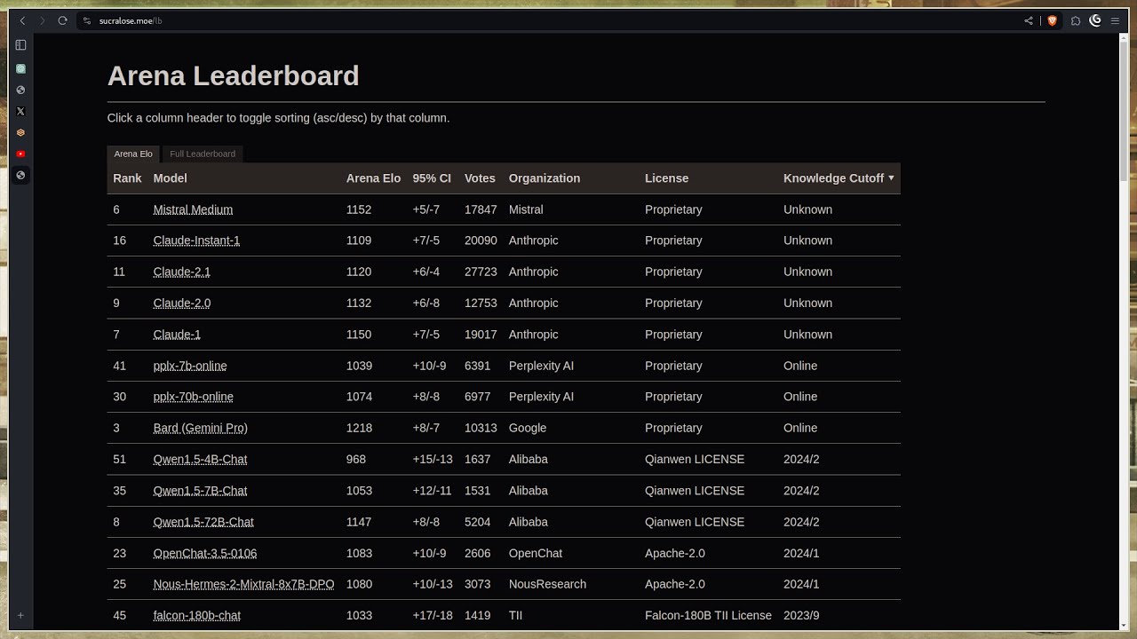Open the Claude-2.0 model link
The image size is (1137, 639).
(x=181, y=303)
